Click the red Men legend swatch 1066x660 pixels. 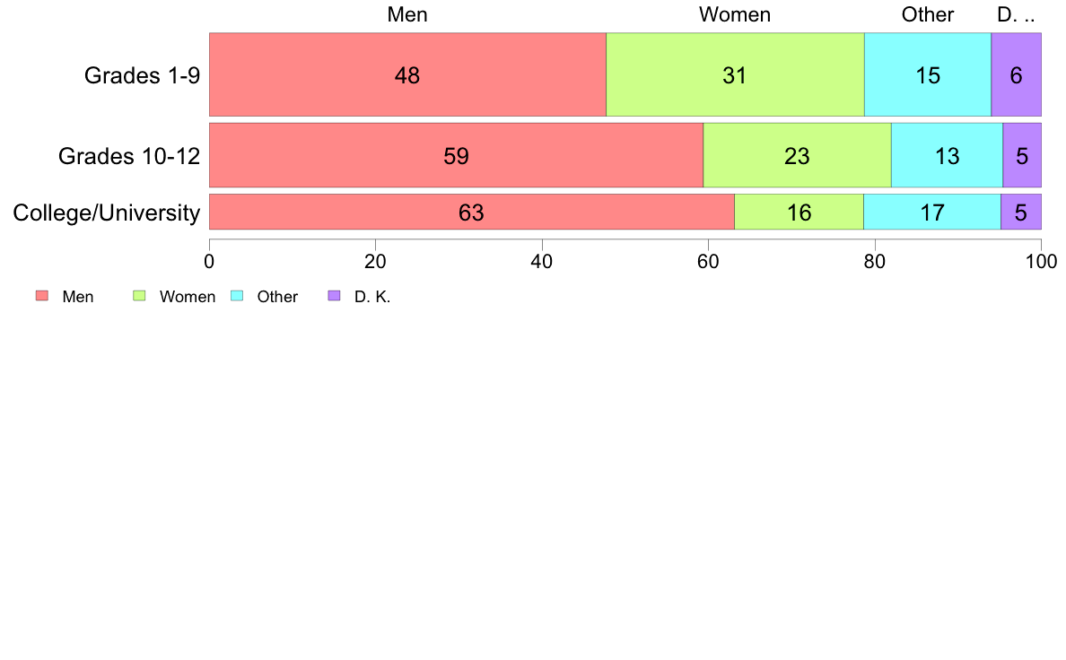pos(42,296)
